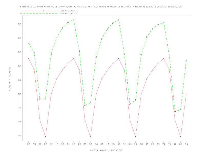Click the x-axis tick label 54
This screenshot has width=203, height=157.
click(x=130, y=144)
